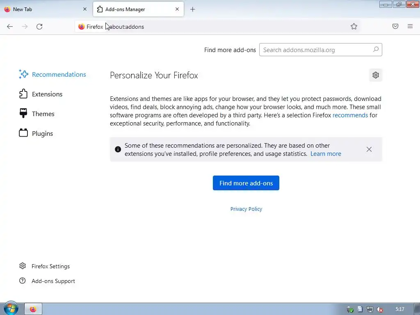Open a new tab with the plus button
The width and height of the screenshot is (420, 315).
[193, 9]
